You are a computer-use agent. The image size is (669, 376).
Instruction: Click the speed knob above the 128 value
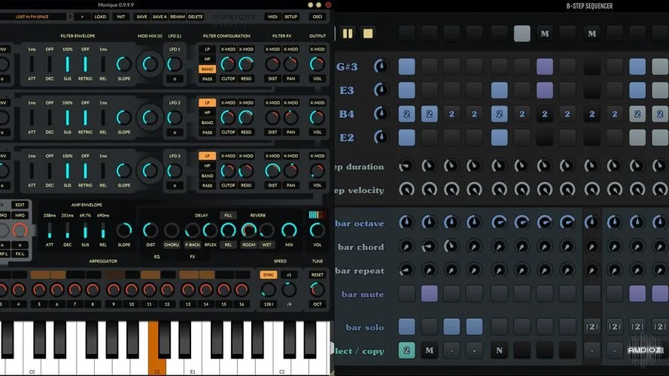[x=269, y=290]
